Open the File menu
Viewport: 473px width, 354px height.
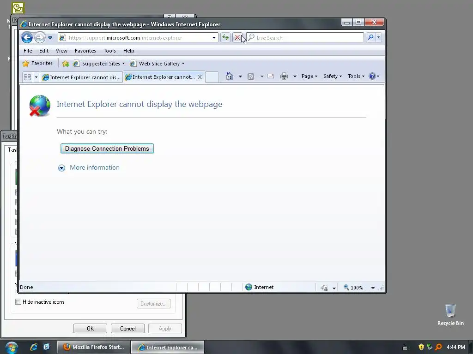click(x=28, y=51)
